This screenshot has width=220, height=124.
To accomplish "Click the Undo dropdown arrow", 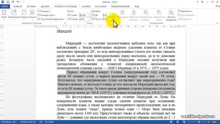I will point(21,2).
